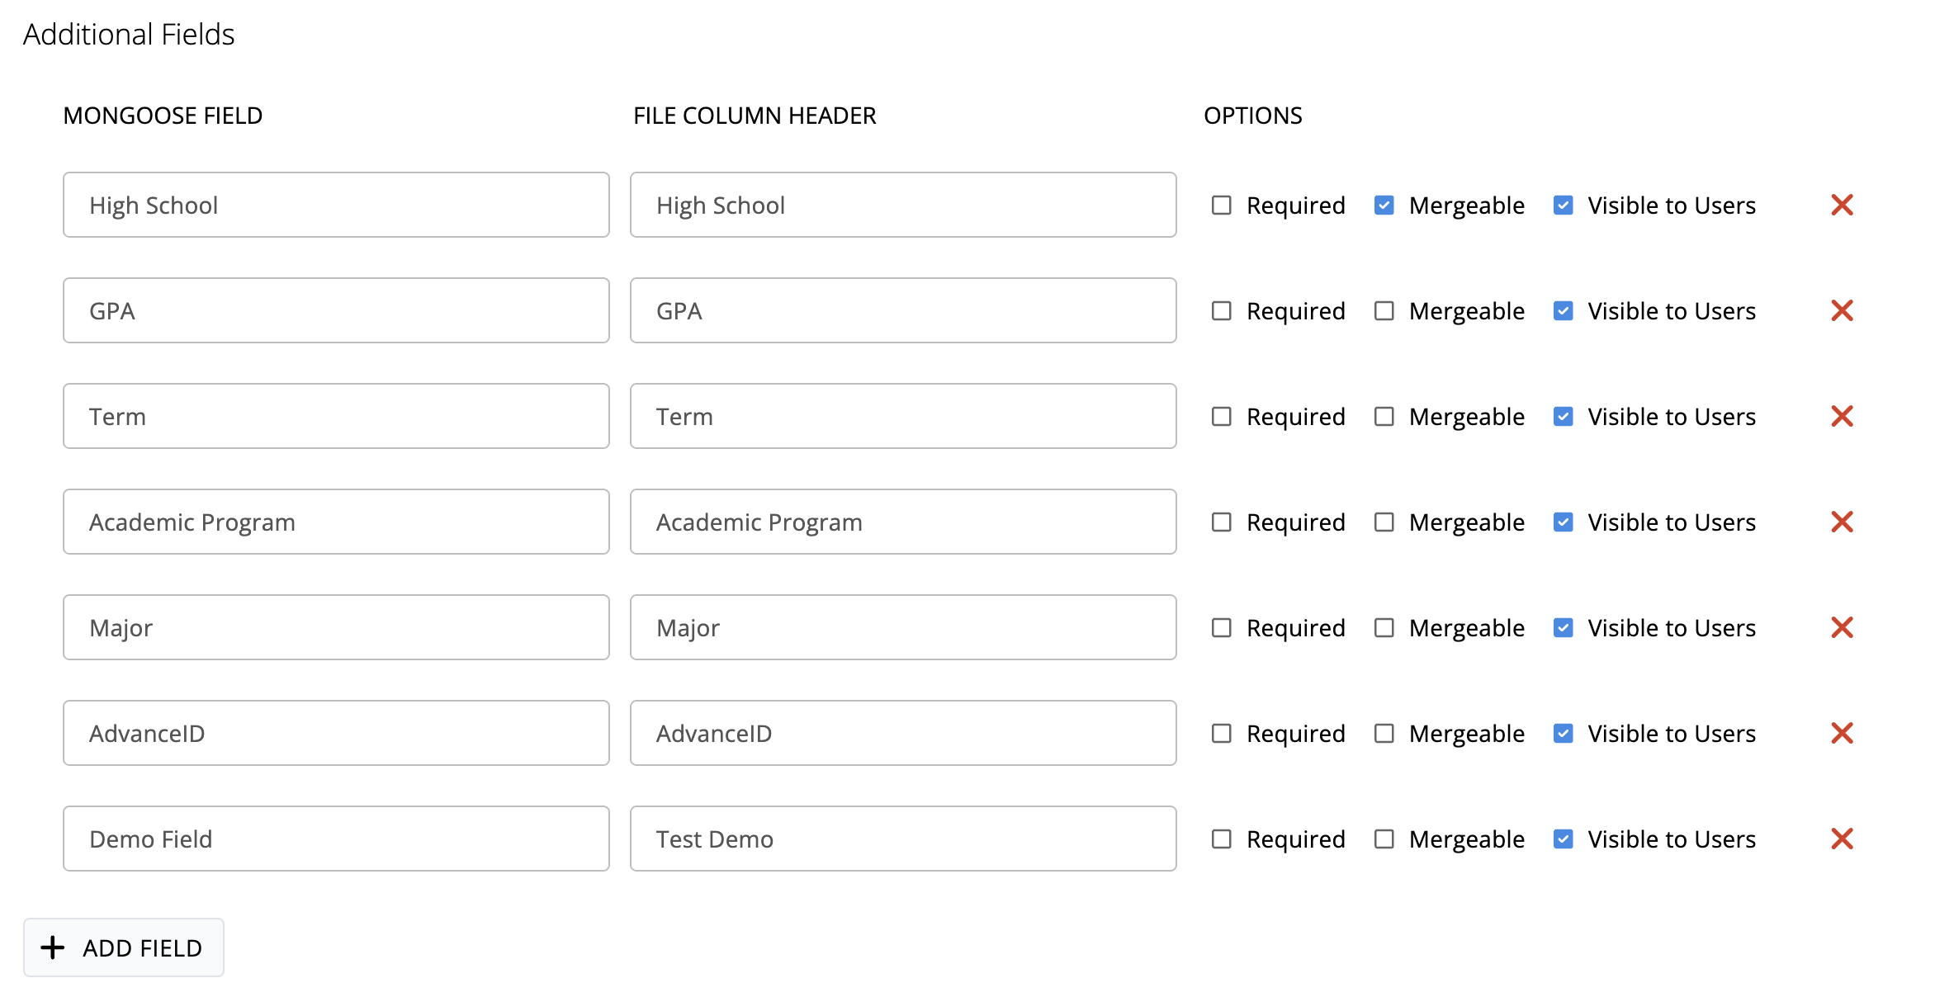Viewport: 1935px width, 997px height.
Task: Click the ADD FIELD button
Action: pyautogui.click(x=124, y=947)
